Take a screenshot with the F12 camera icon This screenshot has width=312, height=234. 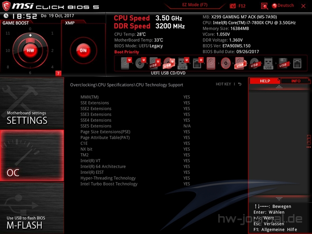click(232, 6)
